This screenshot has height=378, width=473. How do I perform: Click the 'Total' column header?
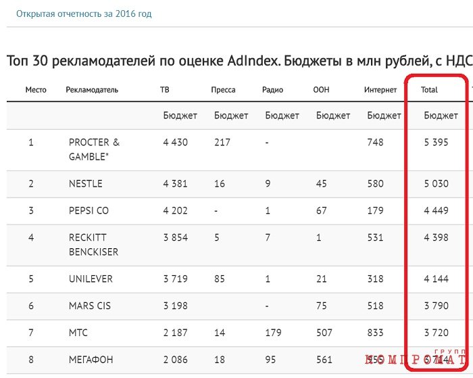click(429, 90)
